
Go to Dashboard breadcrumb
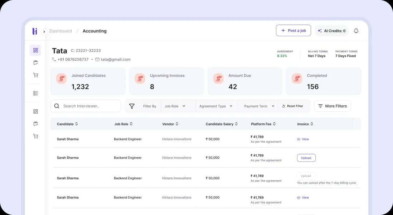pyautogui.click(x=60, y=31)
